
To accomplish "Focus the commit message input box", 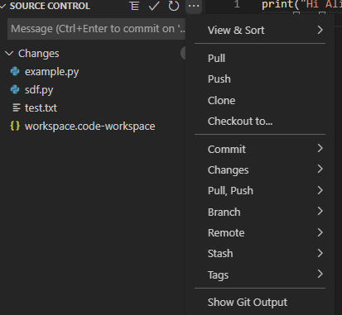I will coord(96,29).
